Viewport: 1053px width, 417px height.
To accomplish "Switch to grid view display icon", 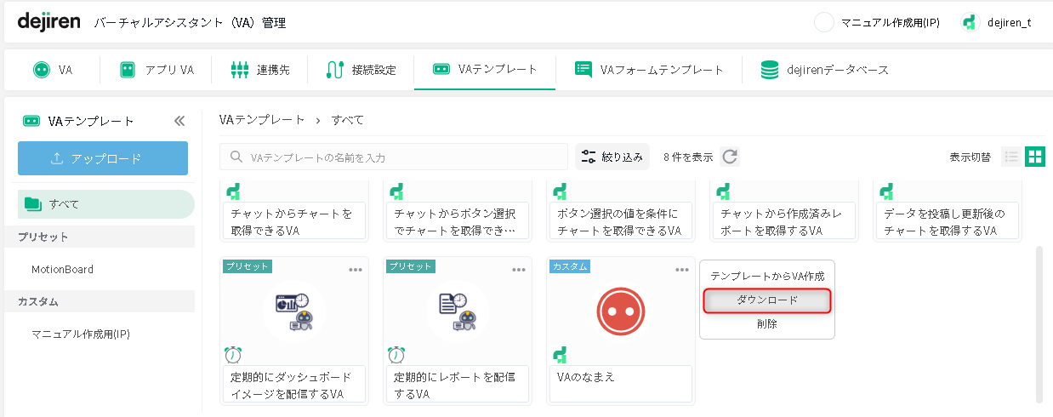I will 1035,157.
